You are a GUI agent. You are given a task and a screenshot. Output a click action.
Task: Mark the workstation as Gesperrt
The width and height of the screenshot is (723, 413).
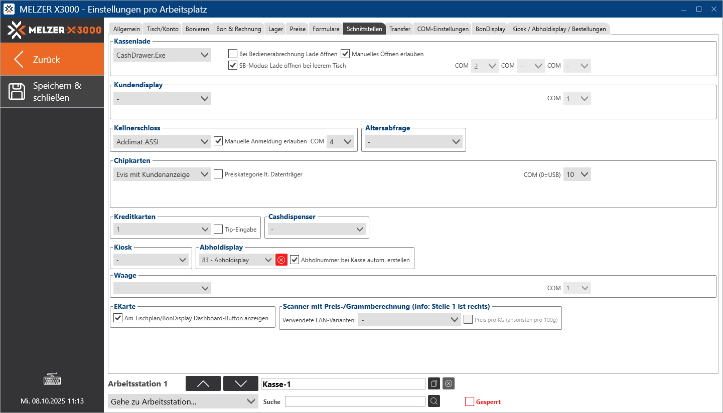coord(470,401)
